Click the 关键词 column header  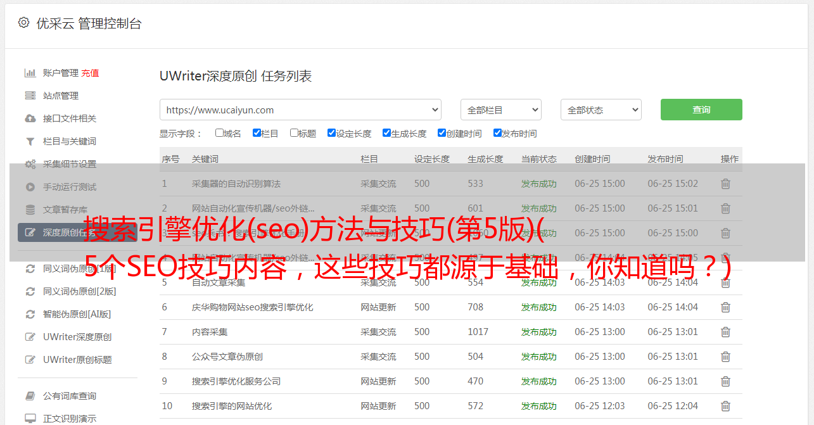coord(205,159)
